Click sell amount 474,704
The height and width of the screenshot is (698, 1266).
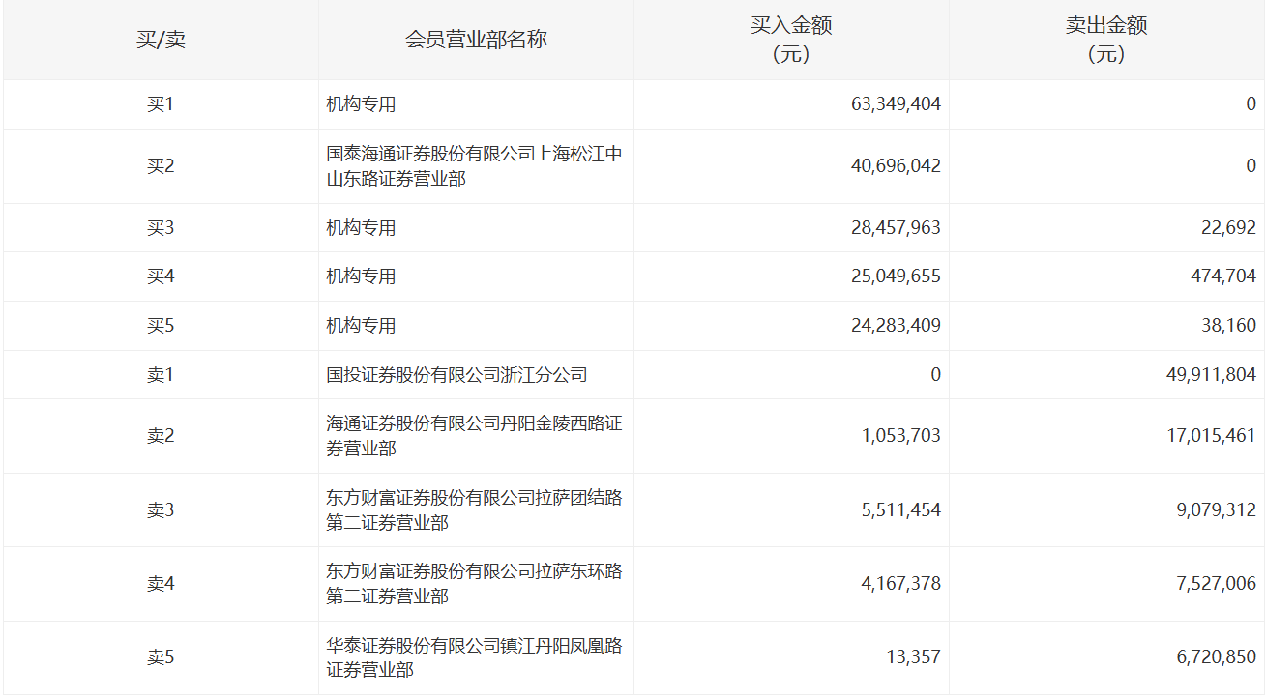[x=1223, y=276]
